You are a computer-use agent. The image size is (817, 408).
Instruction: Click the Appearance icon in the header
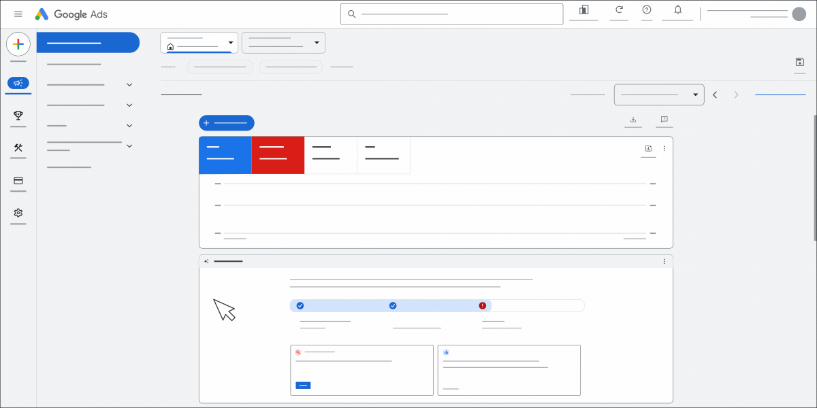583,10
